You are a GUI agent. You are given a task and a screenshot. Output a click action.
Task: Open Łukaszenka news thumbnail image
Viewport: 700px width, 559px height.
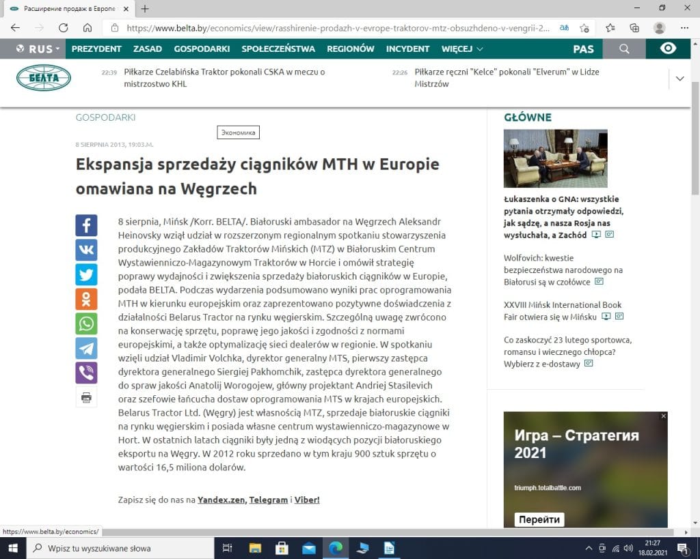[555, 158]
